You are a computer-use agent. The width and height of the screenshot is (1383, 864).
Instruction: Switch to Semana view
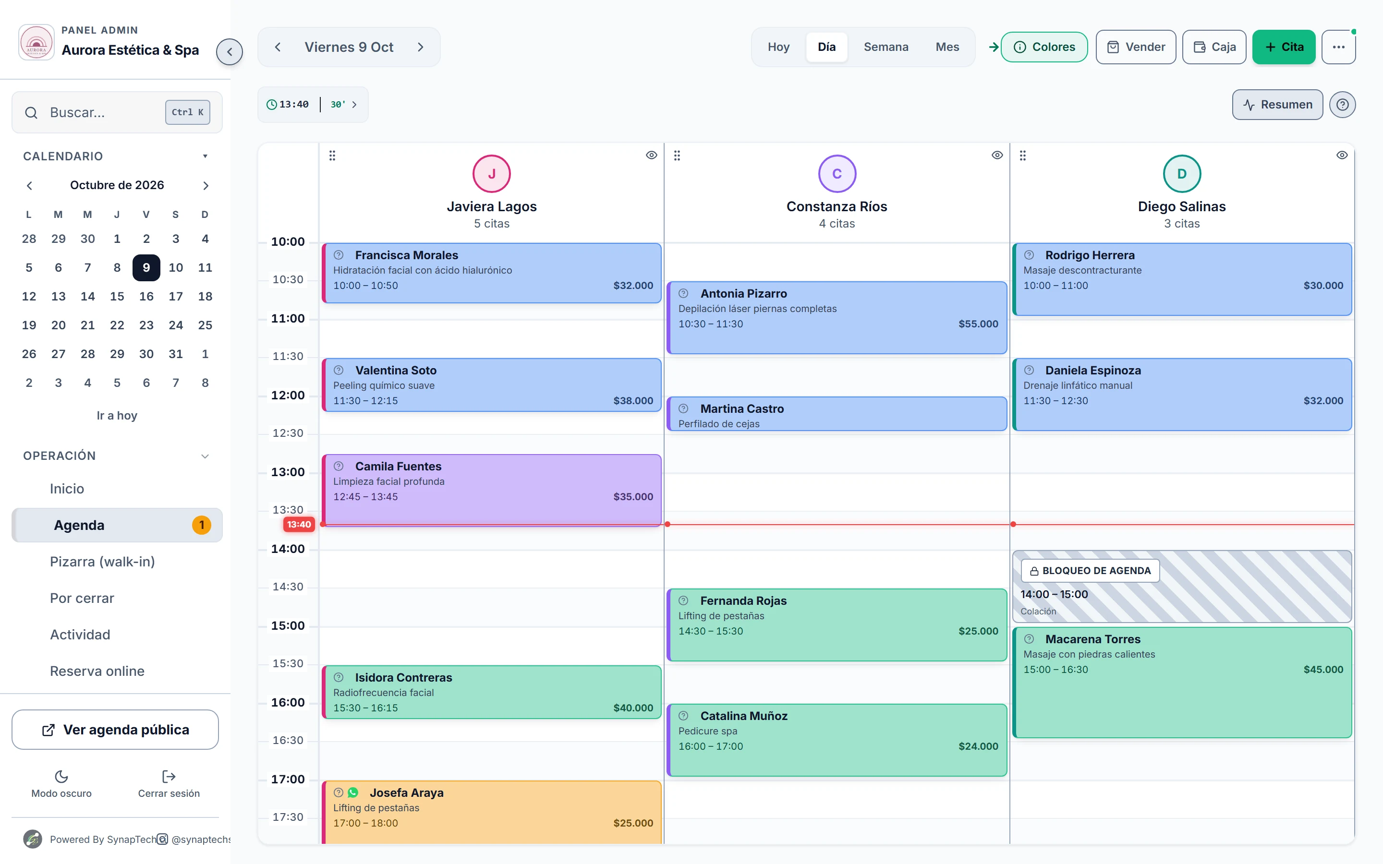tap(886, 47)
